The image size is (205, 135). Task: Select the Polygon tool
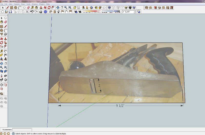[2, 34]
